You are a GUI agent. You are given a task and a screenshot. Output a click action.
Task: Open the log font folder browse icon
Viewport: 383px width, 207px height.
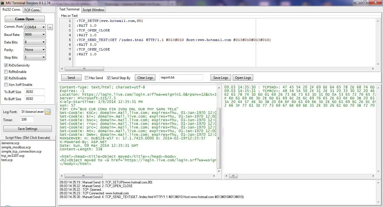[x=48, y=112]
